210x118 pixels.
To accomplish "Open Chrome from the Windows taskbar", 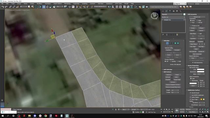I will (x=46, y=116).
